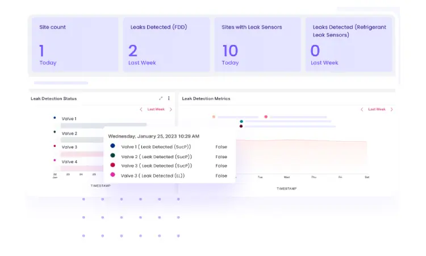Open the Leaks Detected (FDD) card
426x256 pixels.
166,44
